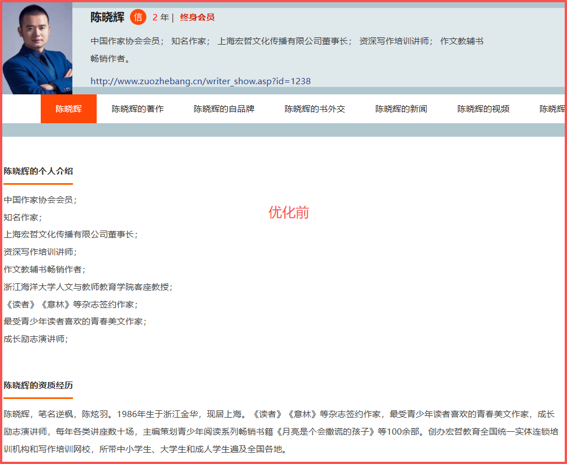
Task: Open the 陈晓辉的视频 tab
Action: coord(483,109)
